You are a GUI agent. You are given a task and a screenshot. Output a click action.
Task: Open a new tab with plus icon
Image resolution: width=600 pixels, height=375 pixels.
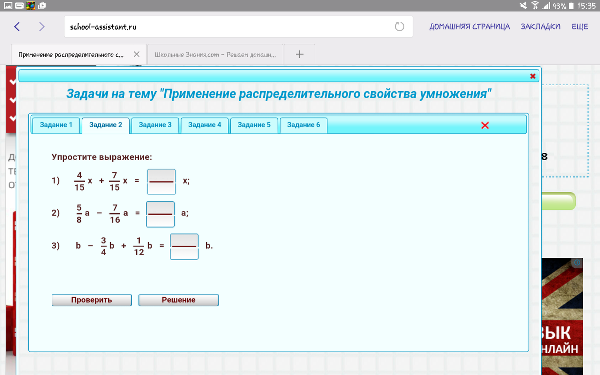(x=299, y=54)
